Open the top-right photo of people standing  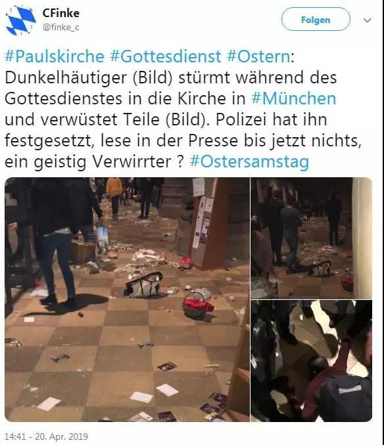click(x=311, y=238)
